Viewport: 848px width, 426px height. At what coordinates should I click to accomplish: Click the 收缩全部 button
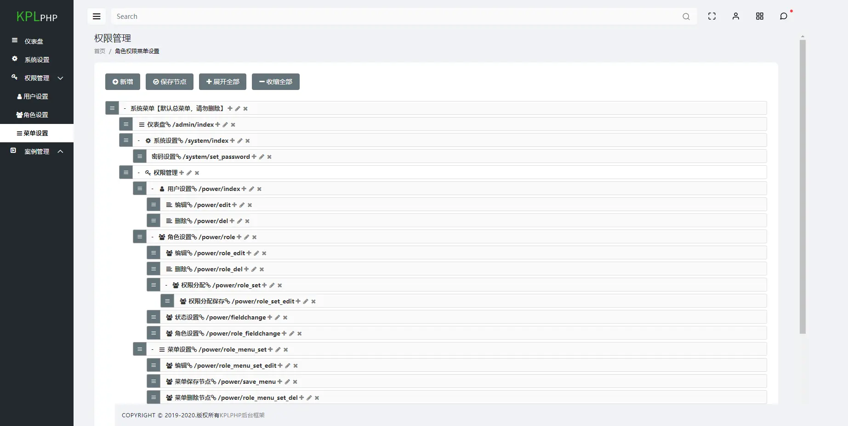(x=276, y=82)
